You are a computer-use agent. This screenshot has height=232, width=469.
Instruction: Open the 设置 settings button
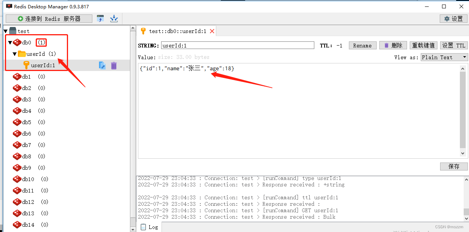pyautogui.click(x=453, y=19)
